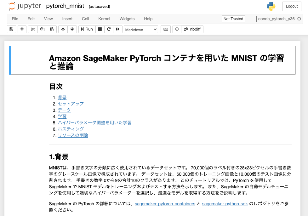Click the 目次 heading

56,86
